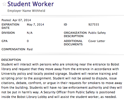
Task: Click the job ID number 927555
Action: click(94, 24)
